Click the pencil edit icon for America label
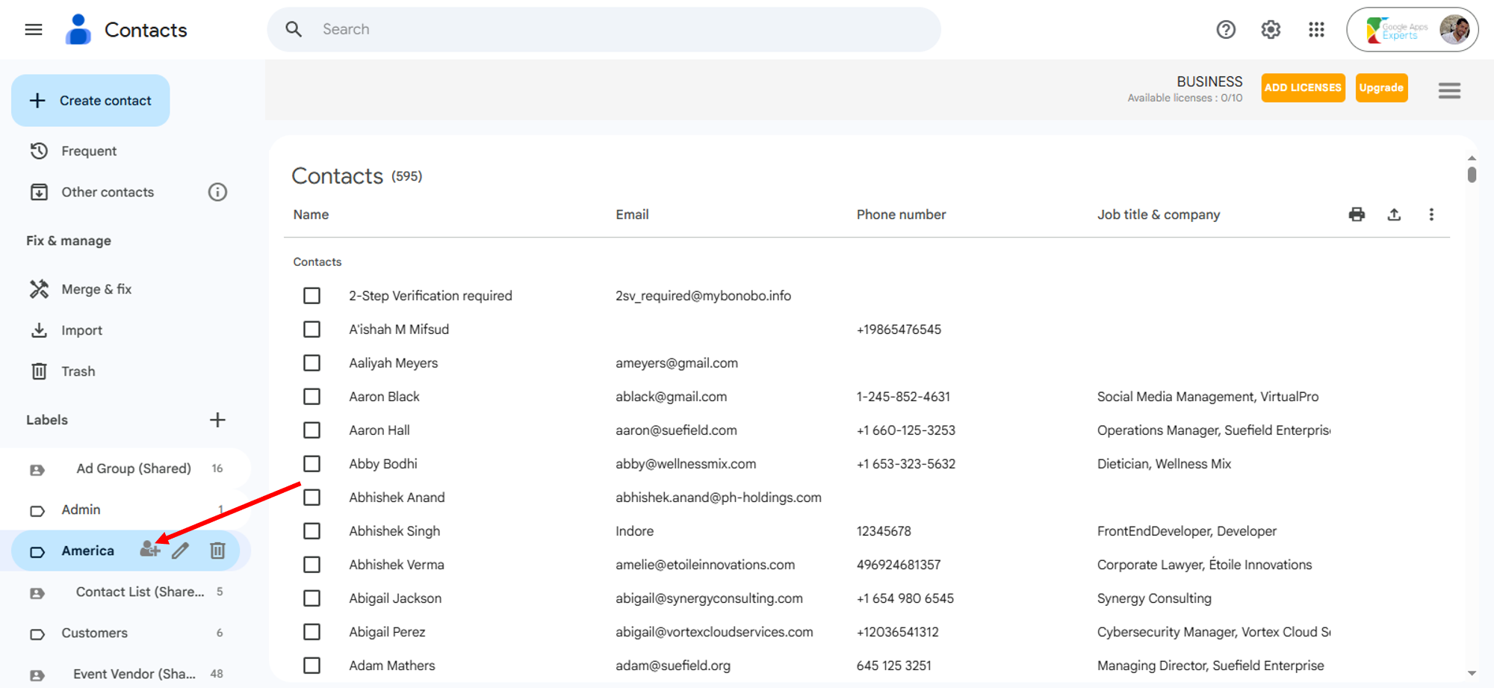 point(181,551)
